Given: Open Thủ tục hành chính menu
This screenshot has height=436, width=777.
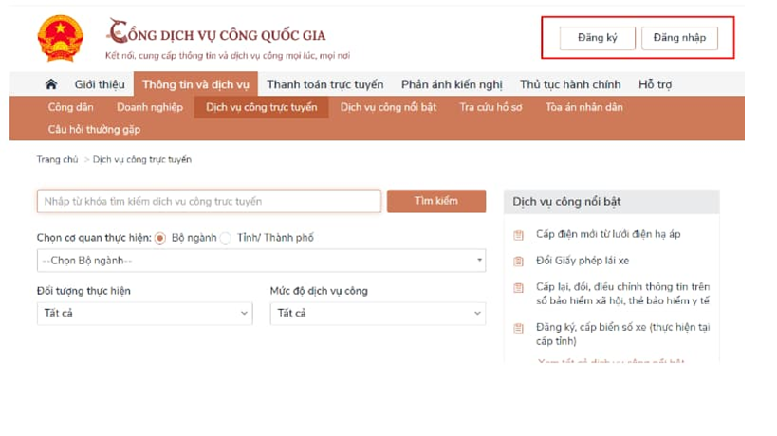Looking at the screenshot, I should (x=570, y=84).
